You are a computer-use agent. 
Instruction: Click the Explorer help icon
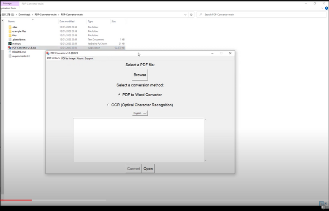click(x=326, y=8)
